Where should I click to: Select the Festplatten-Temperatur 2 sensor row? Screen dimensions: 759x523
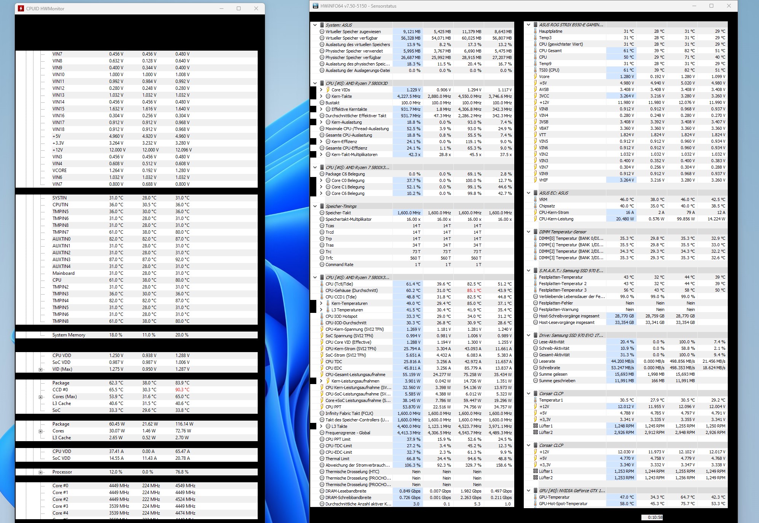(x=563, y=284)
